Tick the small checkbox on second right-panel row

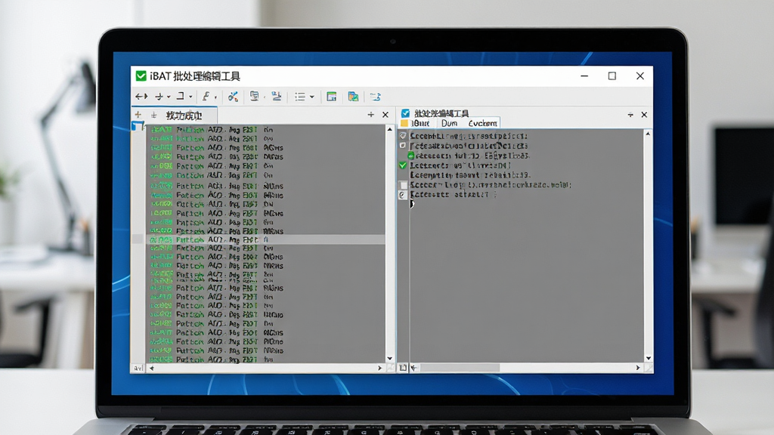403,146
